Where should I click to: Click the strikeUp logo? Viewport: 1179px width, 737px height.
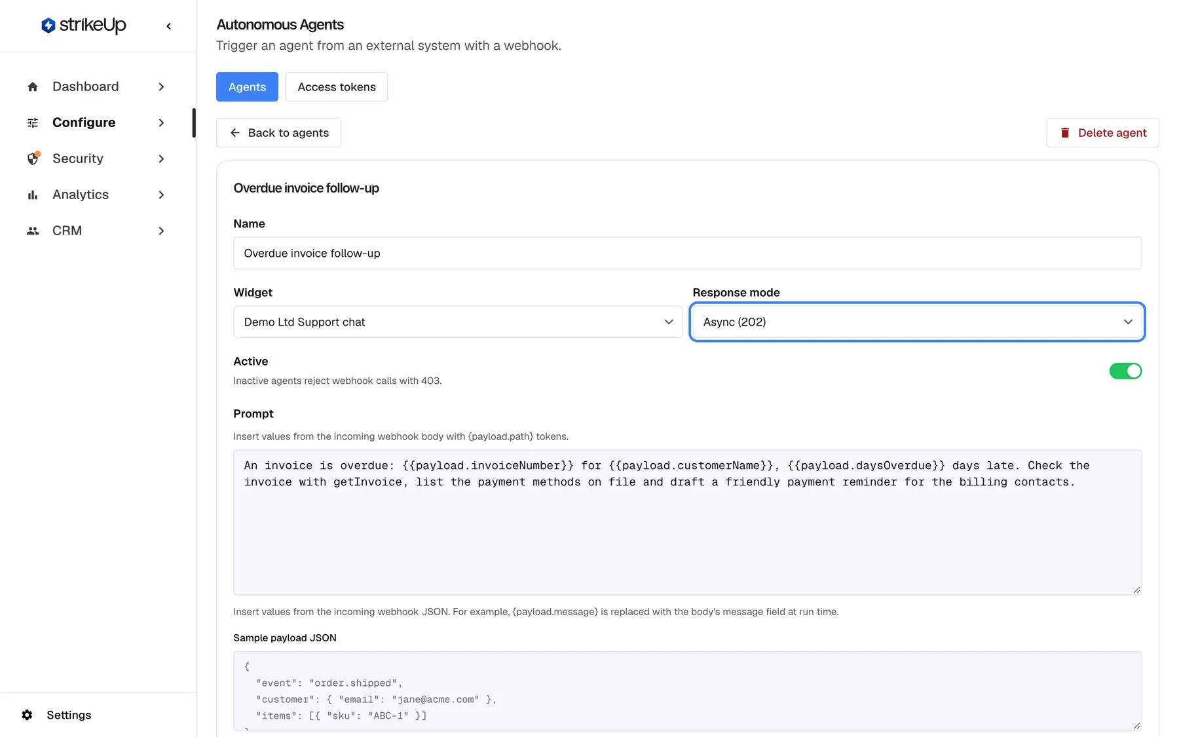[x=83, y=25]
